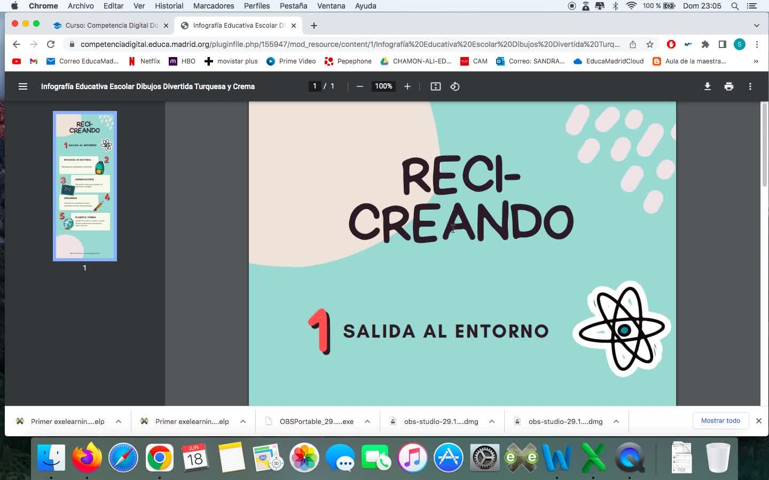Image resolution: width=769 pixels, height=480 pixels.
Task: Zoom in the PDF with plus
Action: tap(407, 86)
